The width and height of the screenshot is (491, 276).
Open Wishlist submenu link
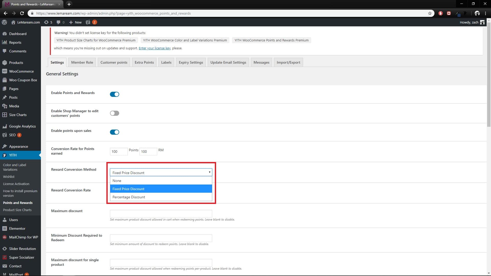(9, 177)
